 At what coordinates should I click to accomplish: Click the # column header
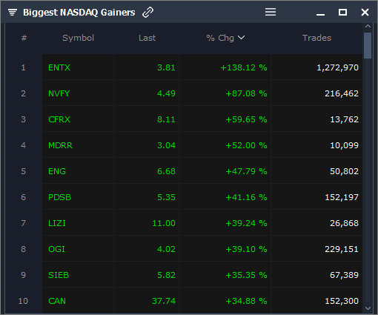pyautogui.click(x=24, y=38)
